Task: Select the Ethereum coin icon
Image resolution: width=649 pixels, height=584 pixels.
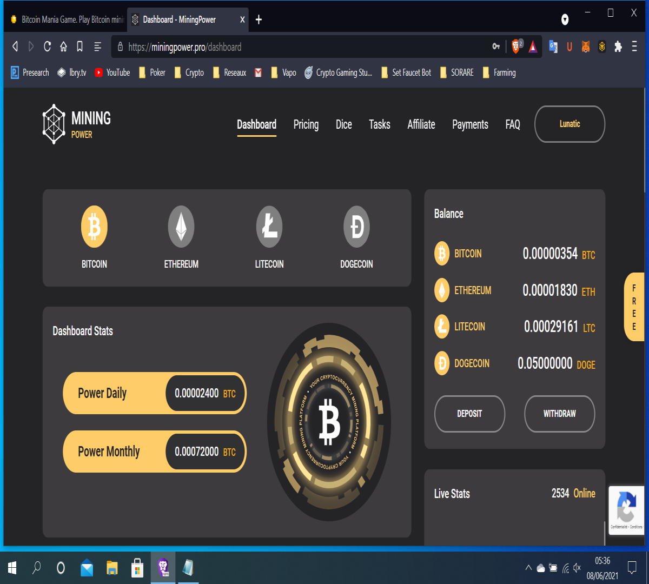Action: click(181, 227)
